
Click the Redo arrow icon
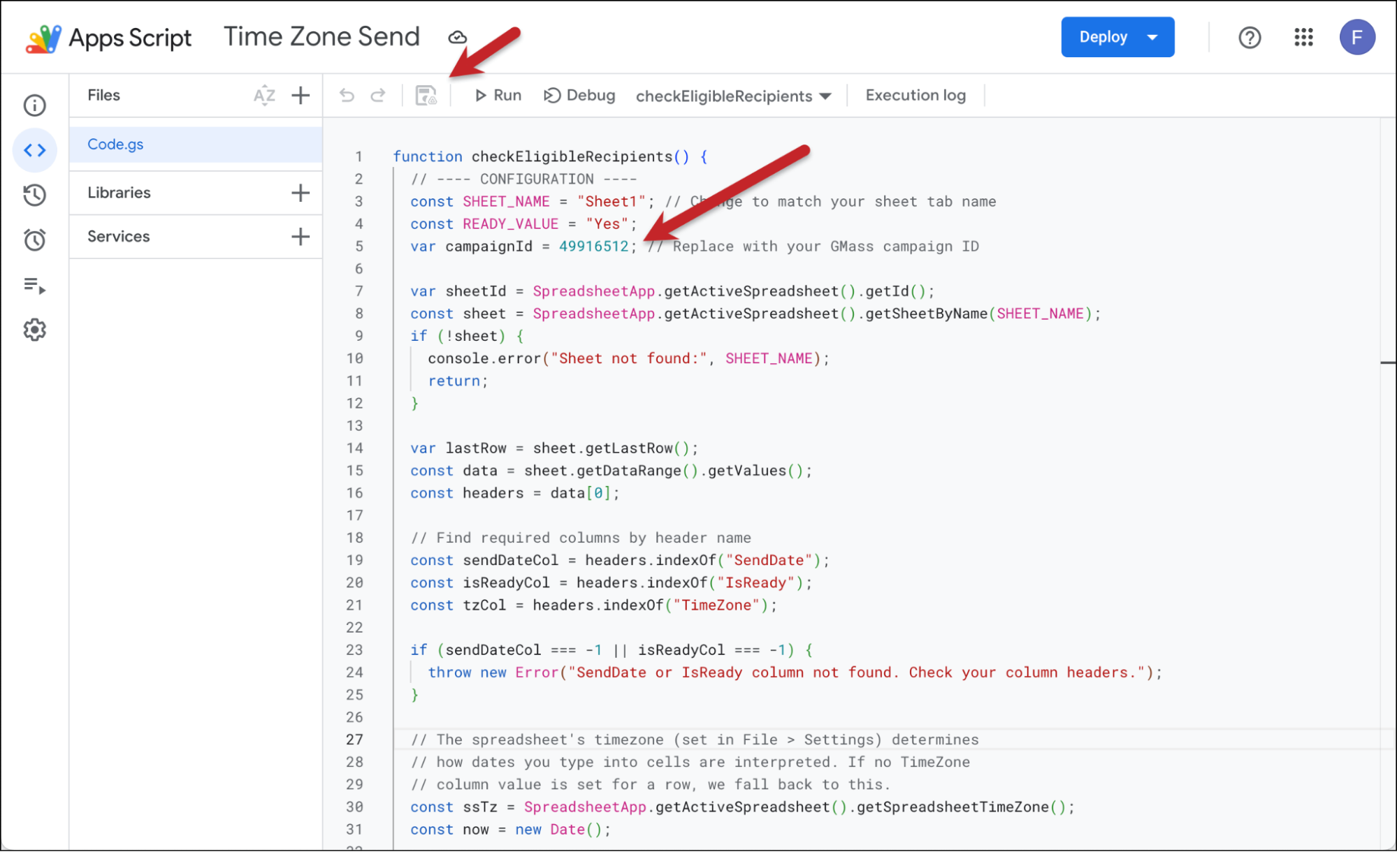click(378, 96)
